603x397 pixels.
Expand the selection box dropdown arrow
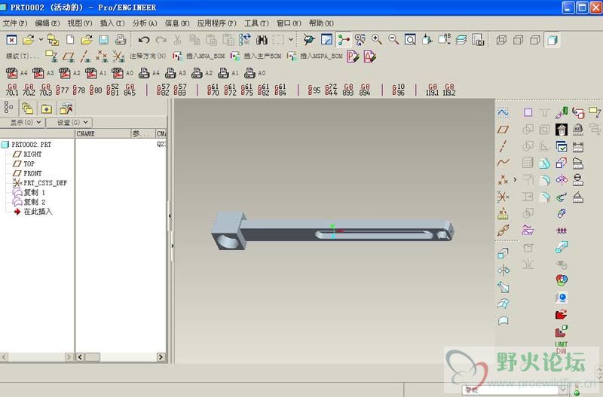[291, 40]
